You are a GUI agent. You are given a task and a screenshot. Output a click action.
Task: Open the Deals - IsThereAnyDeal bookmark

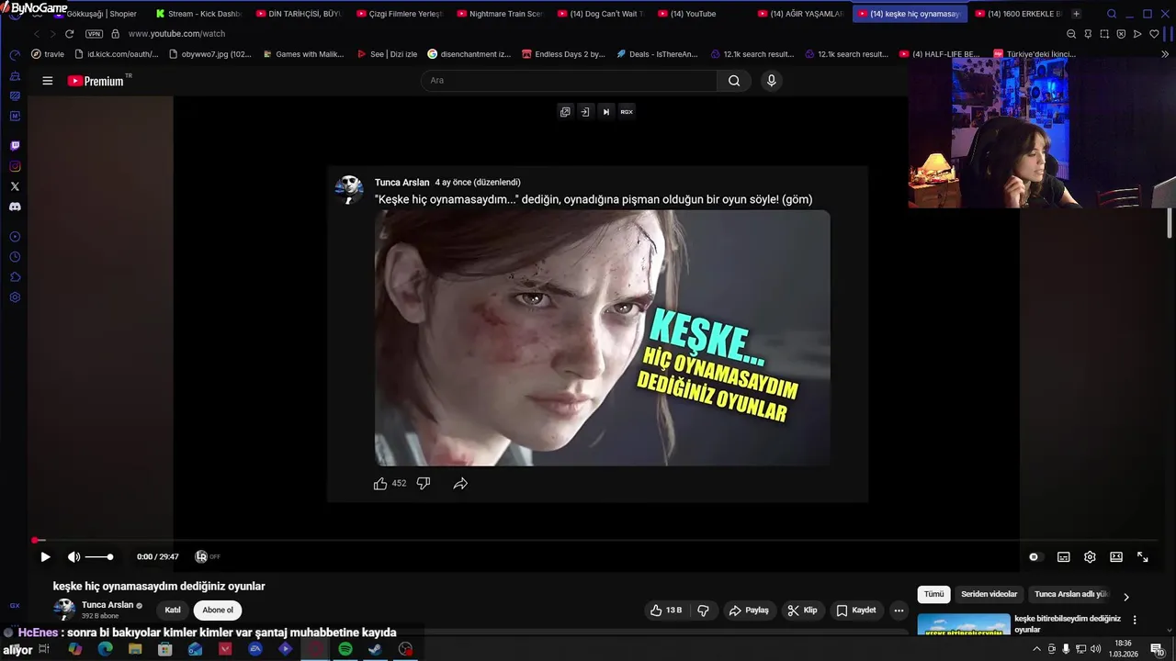pyautogui.click(x=656, y=54)
